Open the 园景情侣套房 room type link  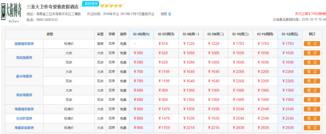[24, 44]
